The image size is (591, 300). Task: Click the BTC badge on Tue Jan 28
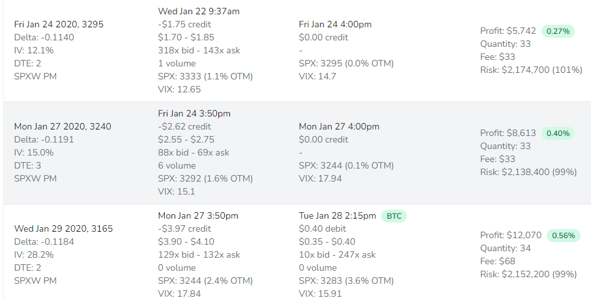coord(392,215)
